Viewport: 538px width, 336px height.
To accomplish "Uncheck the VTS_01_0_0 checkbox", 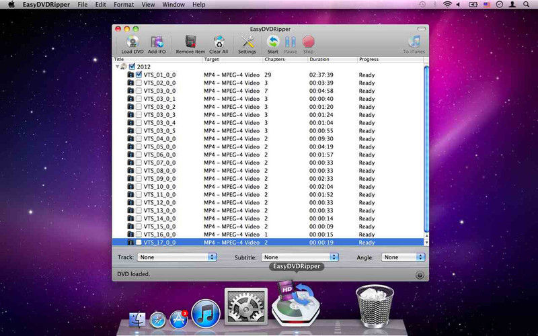I will click(x=139, y=75).
